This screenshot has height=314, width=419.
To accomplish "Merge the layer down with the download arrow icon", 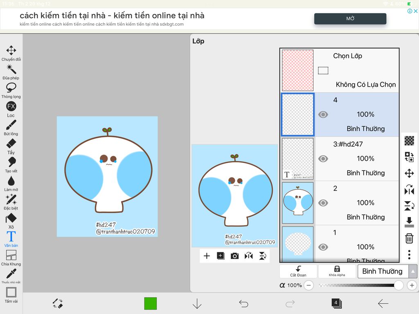I will click(x=409, y=222).
